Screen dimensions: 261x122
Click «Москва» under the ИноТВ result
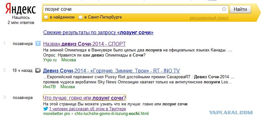click(67, 87)
